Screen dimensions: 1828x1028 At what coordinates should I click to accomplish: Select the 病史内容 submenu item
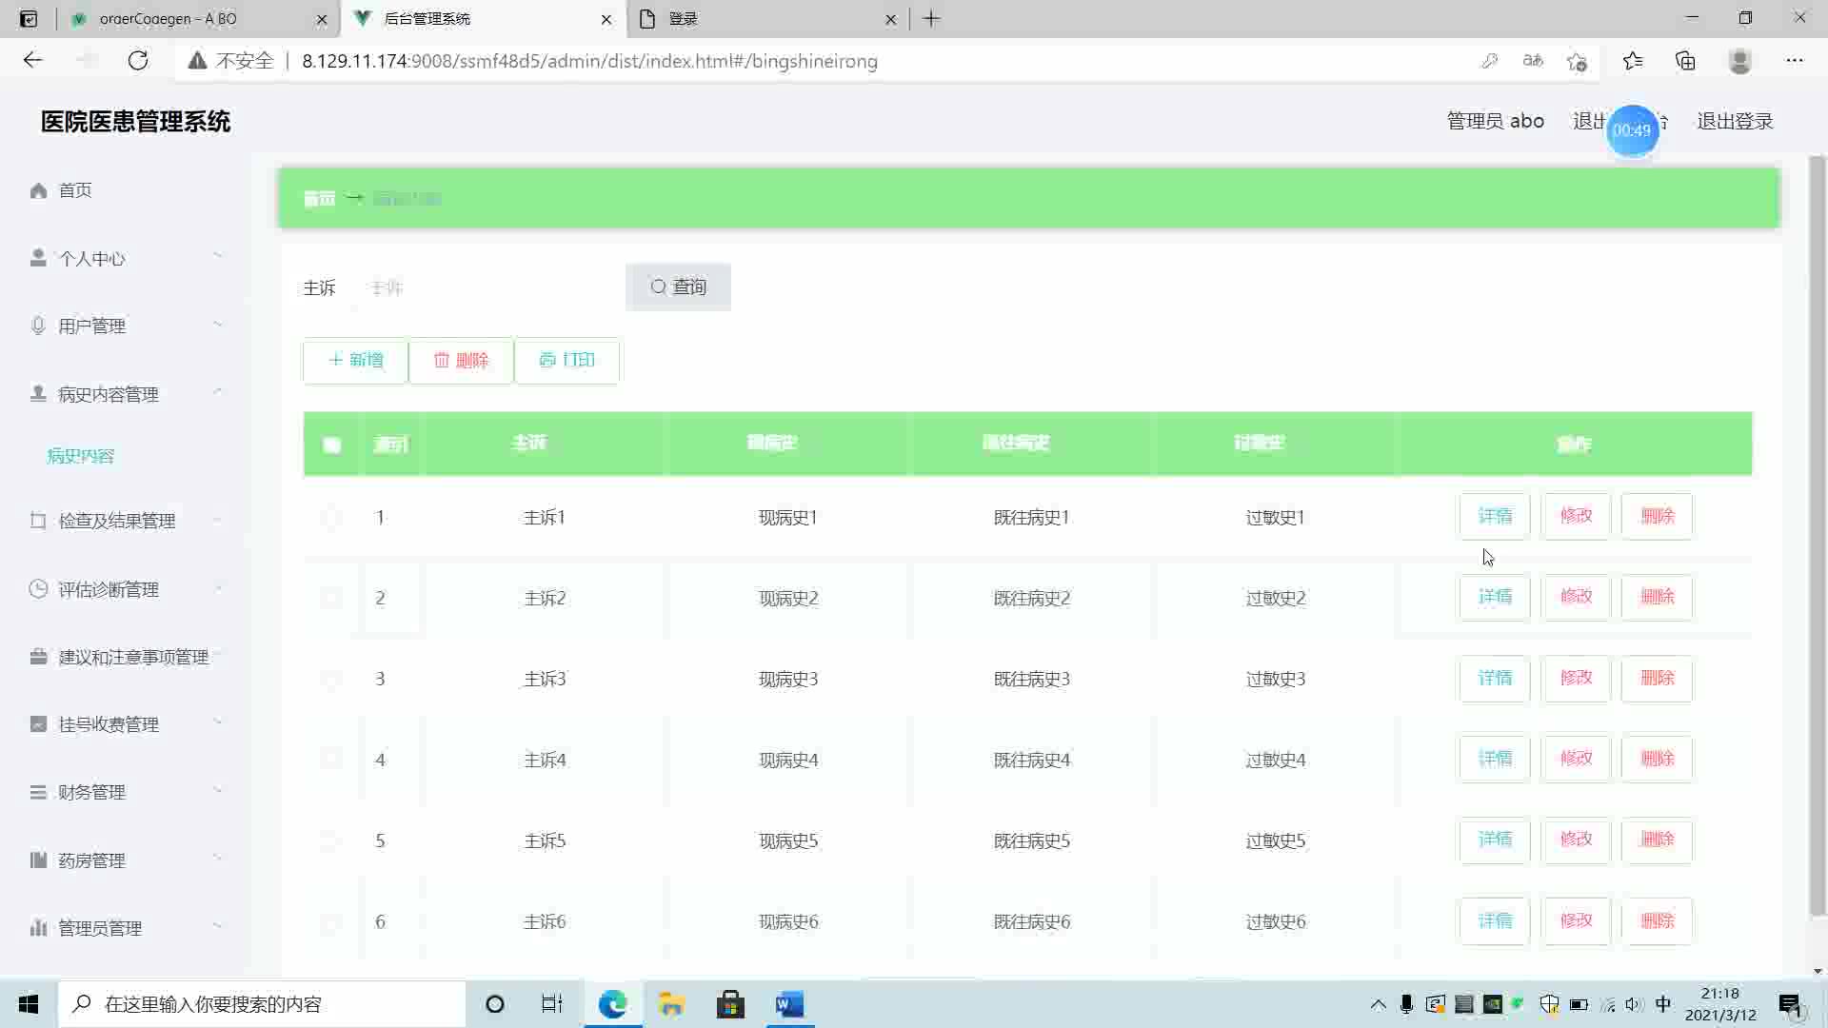[x=81, y=456]
